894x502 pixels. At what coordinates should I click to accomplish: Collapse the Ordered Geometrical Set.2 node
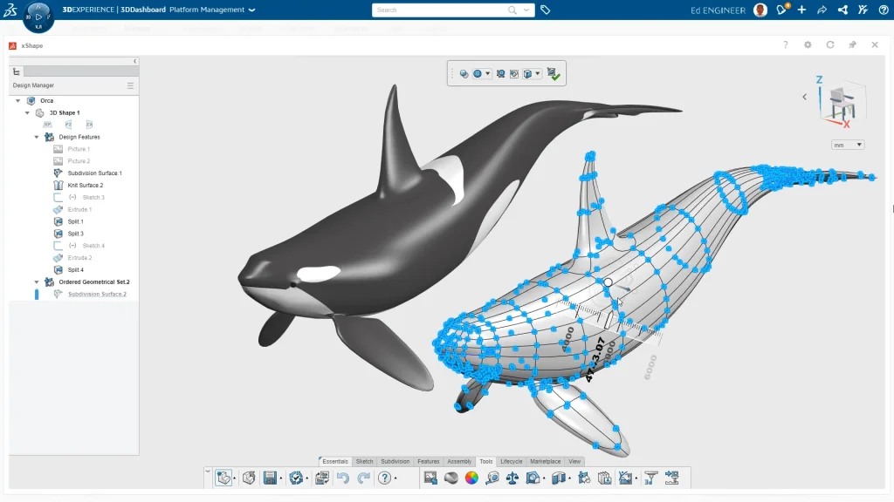37,282
